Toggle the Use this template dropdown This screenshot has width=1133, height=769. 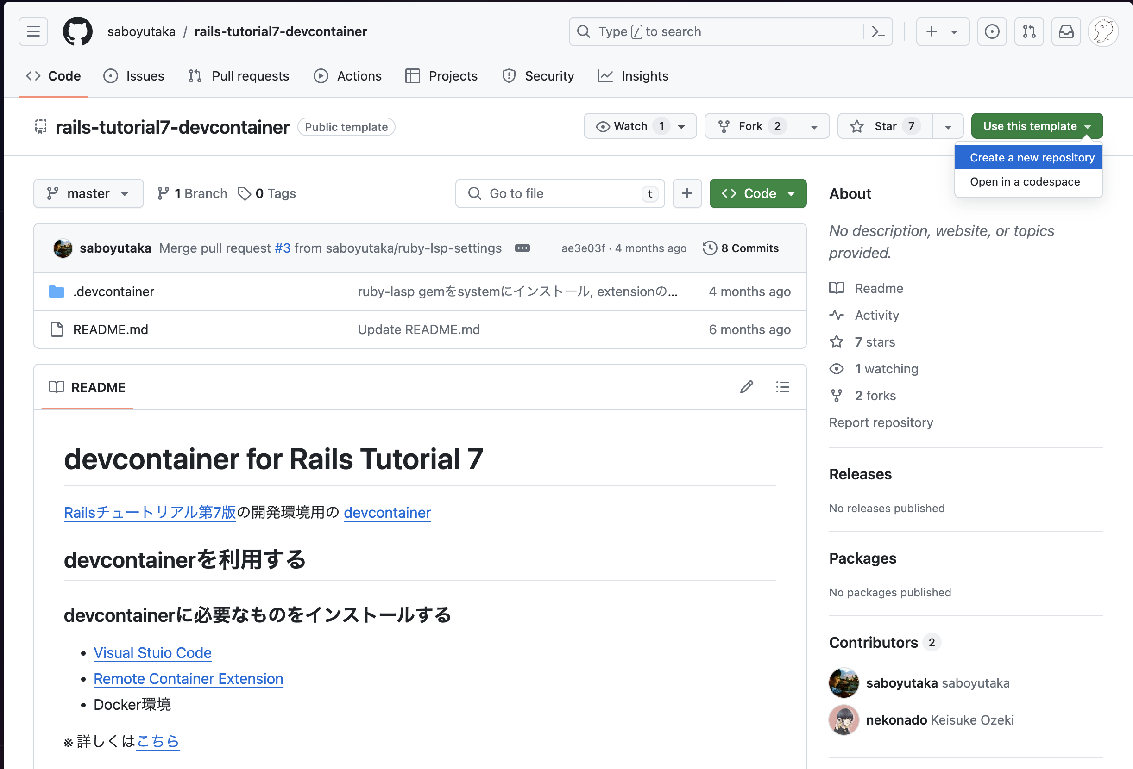[1037, 126]
